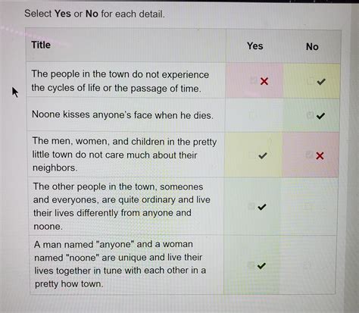This screenshot has width=359, height=313.
Task: Check Yes for neighbors statement row
Action: (251, 155)
